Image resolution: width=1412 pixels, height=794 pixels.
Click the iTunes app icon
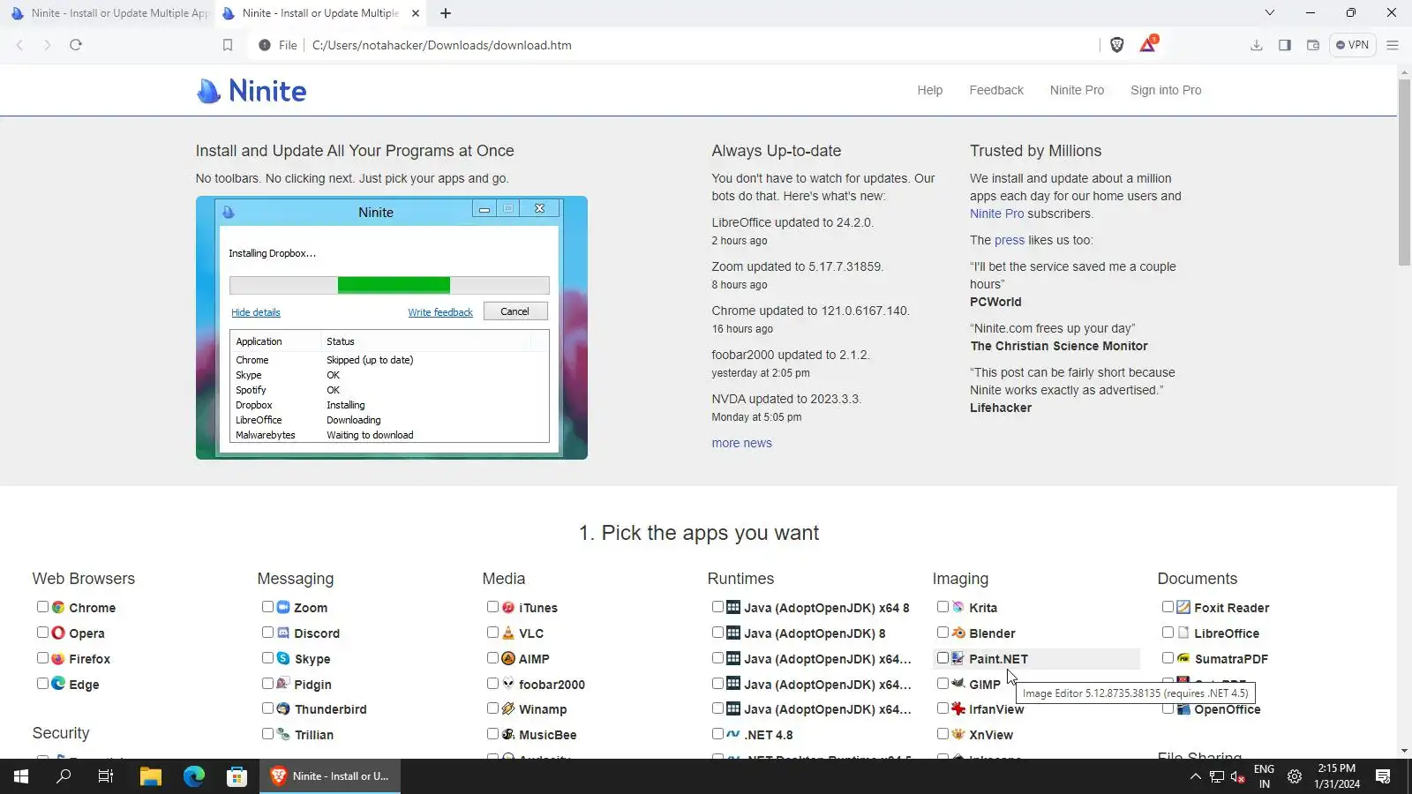[x=508, y=608]
